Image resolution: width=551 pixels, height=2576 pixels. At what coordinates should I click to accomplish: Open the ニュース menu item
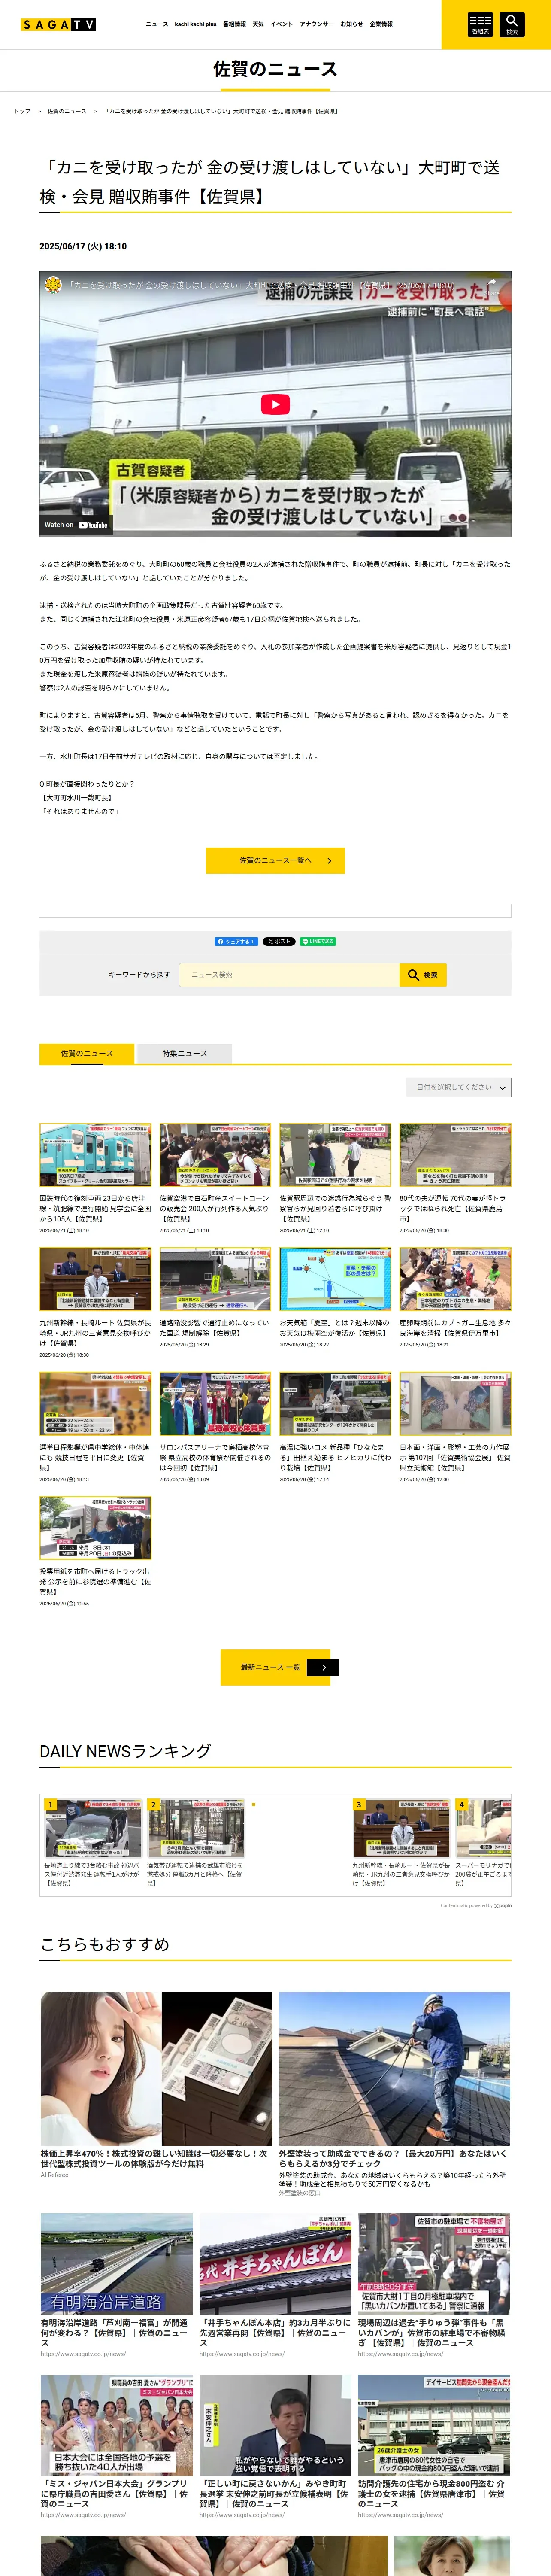pyautogui.click(x=157, y=24)
